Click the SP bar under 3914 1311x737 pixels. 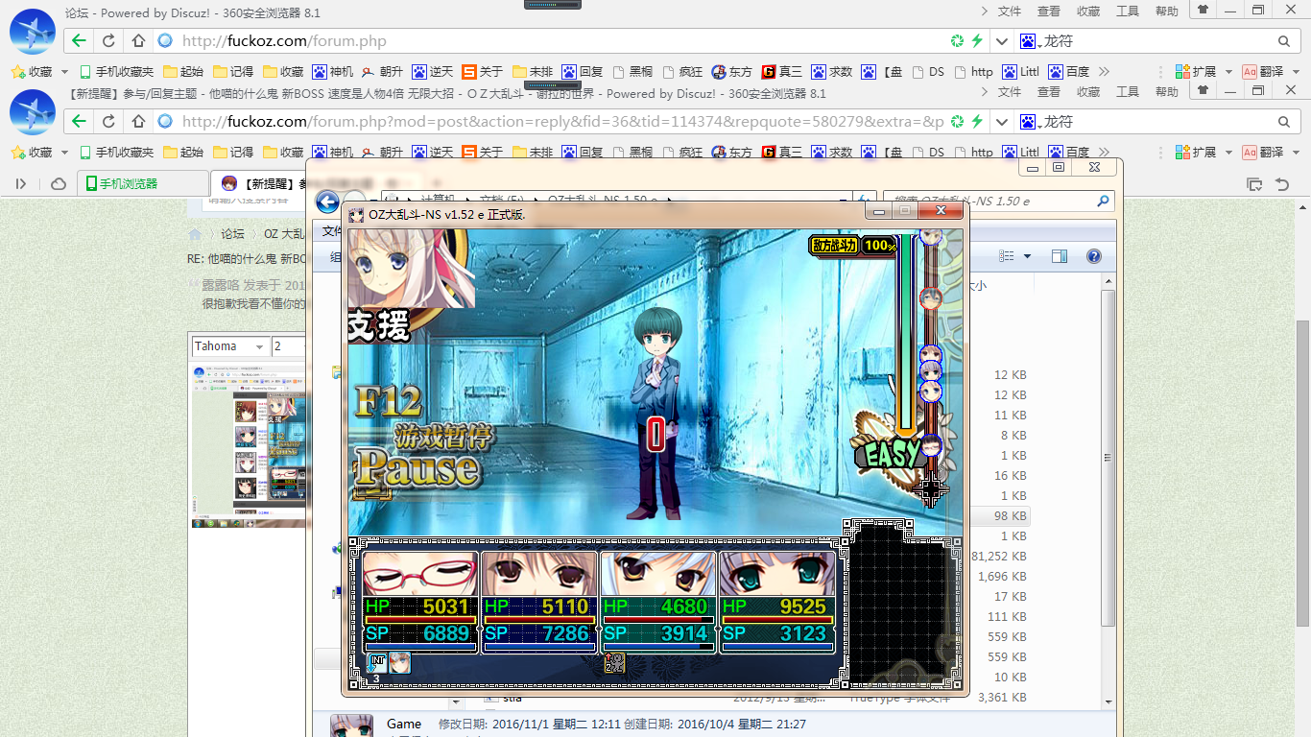coord(657,648)
